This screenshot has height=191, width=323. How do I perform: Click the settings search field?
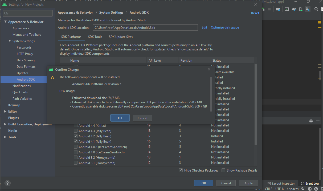(x=28, y=13)
